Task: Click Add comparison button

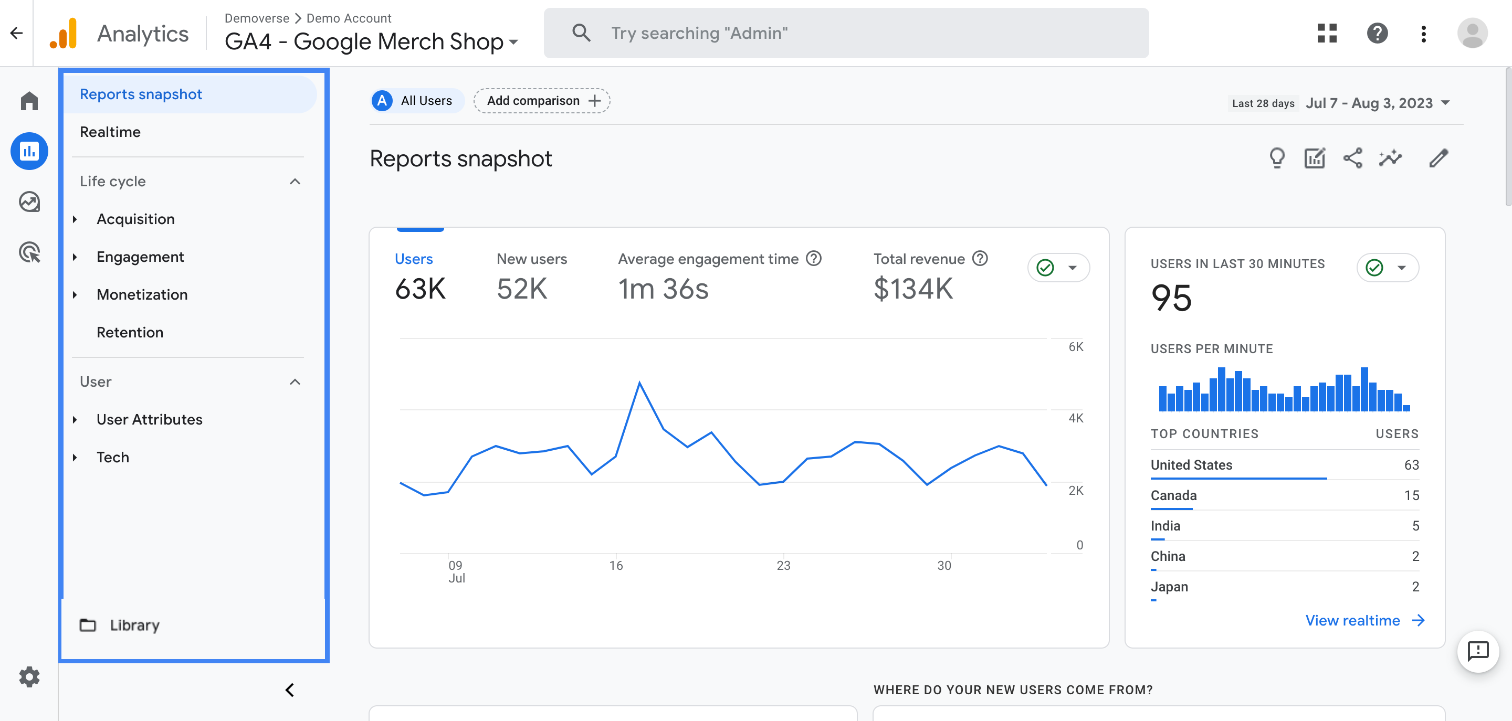Action: tap(542, 99)
